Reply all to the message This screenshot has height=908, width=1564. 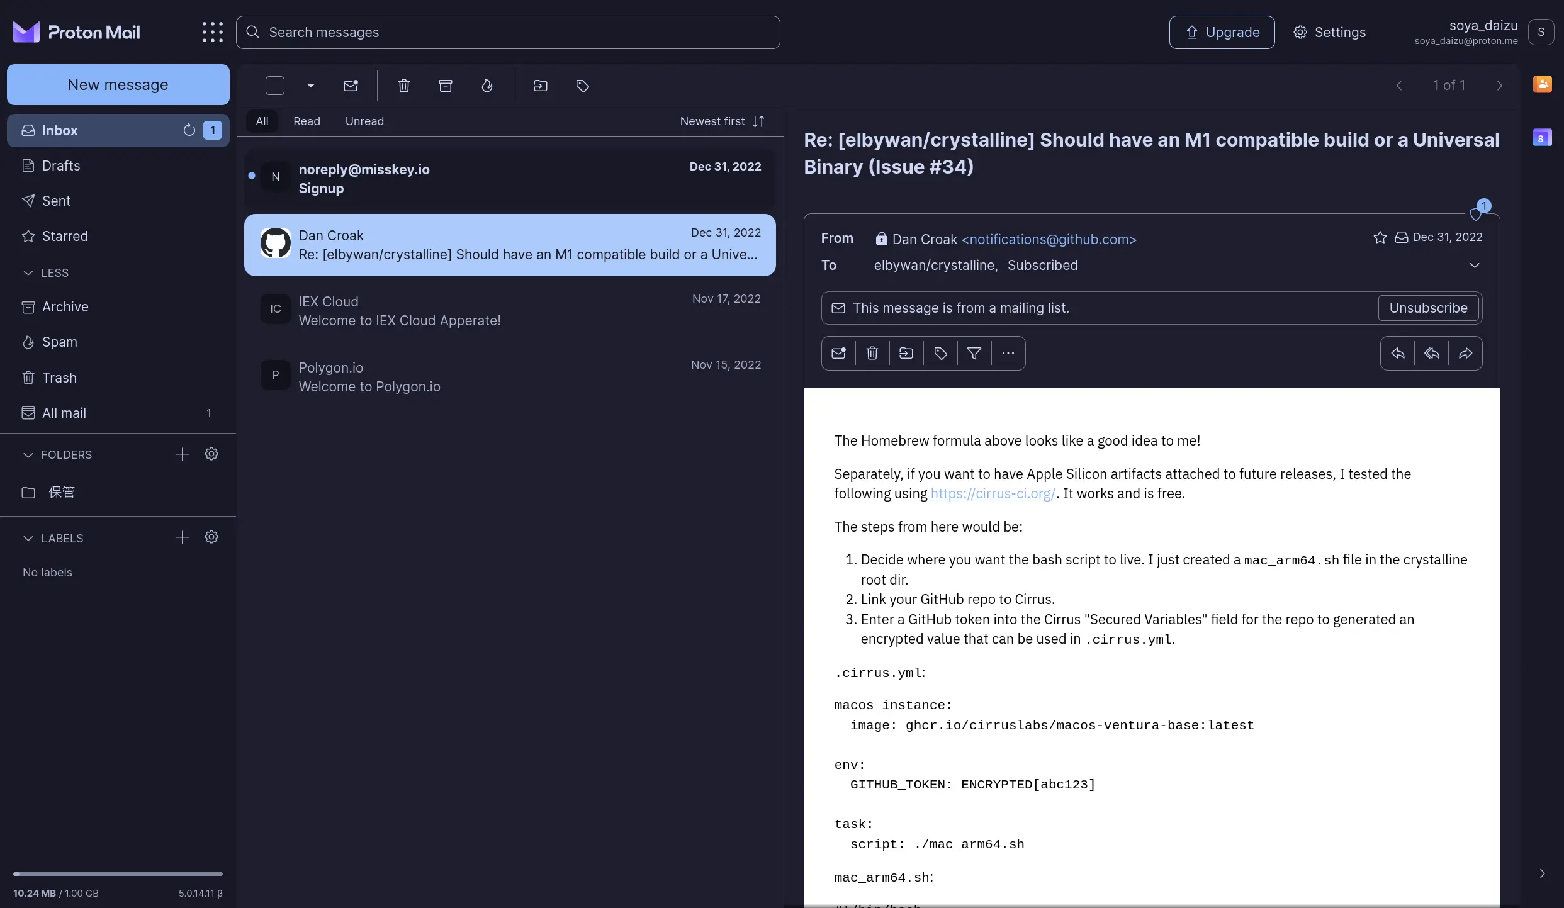[x=1432, y=353]
